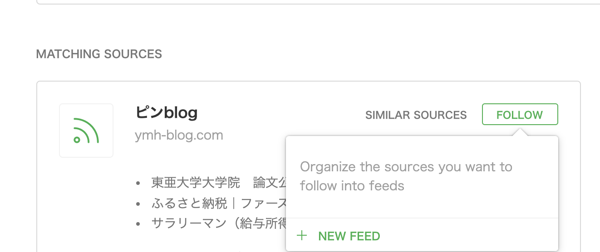Image resolution: width=600 pixels, height=252 pixels.
Task: Visit the ymh-blog.com link
Action: click(179, 135)
